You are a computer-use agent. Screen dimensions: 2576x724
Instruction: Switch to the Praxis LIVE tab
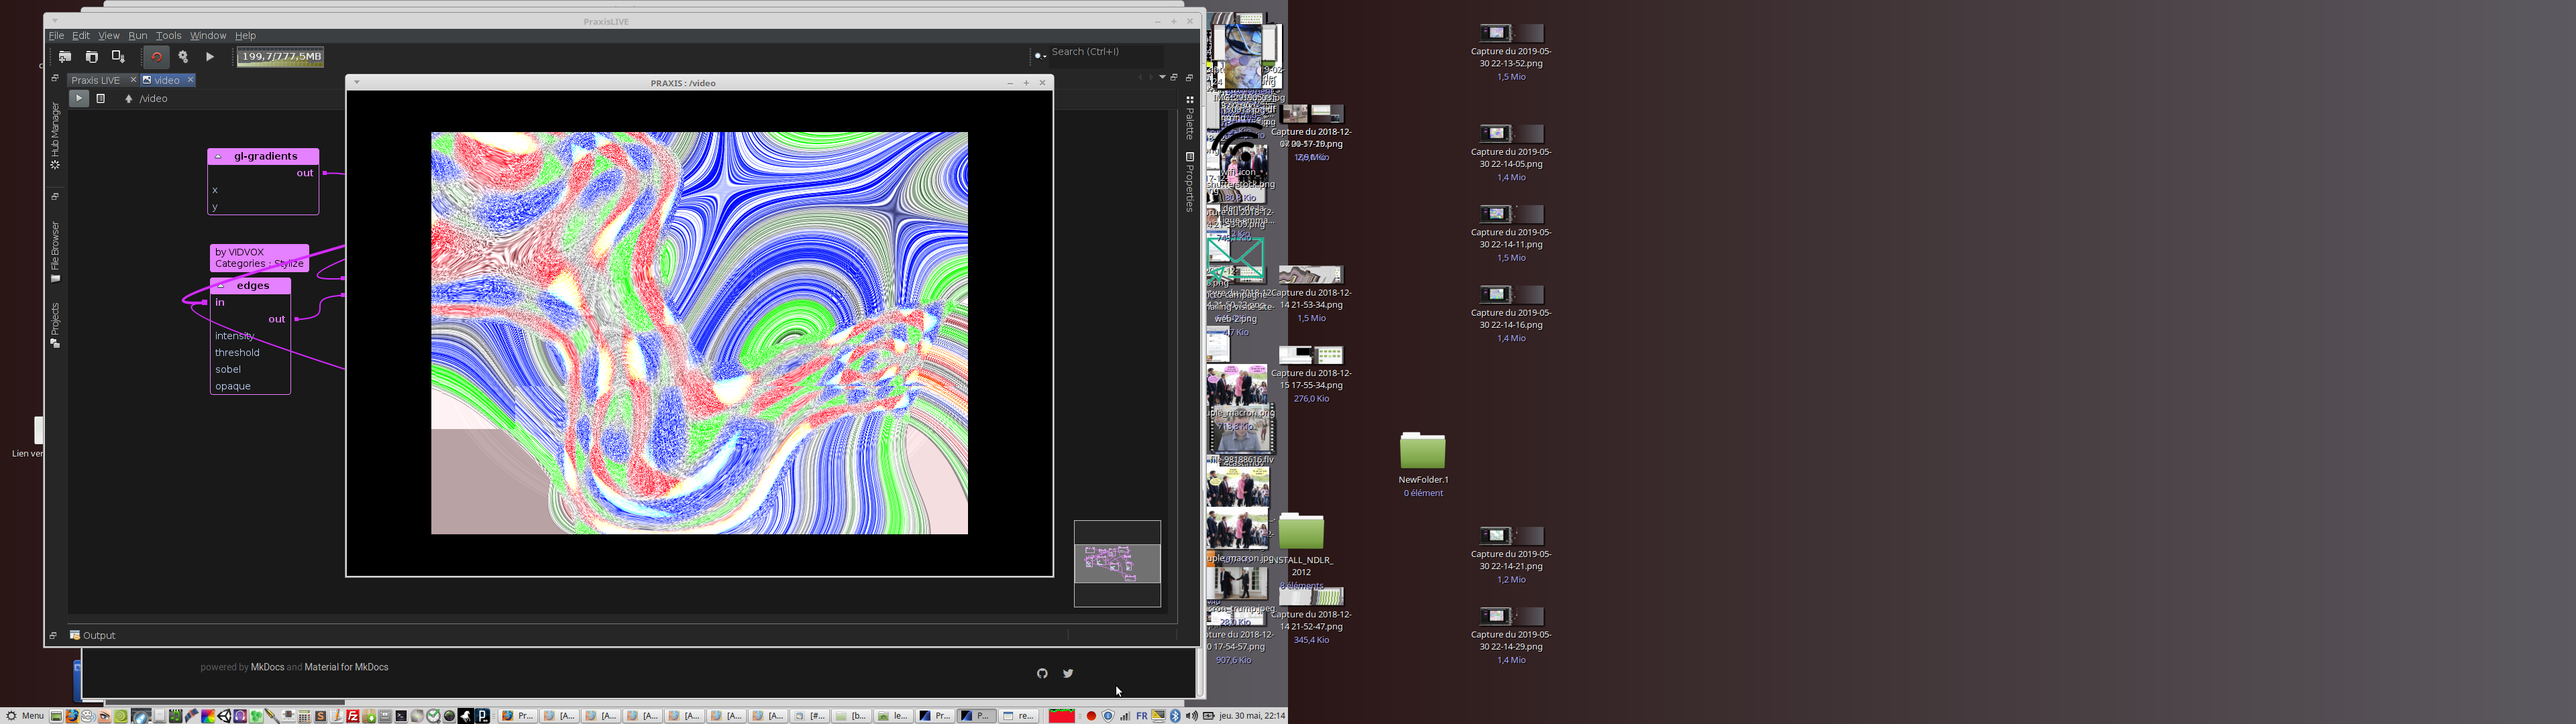[96, 80]
